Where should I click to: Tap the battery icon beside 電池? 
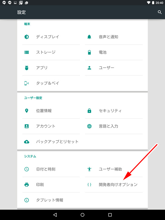tap(89, 52)
